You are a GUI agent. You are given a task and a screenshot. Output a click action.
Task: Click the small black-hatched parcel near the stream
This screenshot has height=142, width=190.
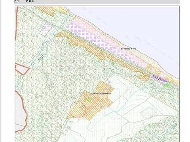42,57
